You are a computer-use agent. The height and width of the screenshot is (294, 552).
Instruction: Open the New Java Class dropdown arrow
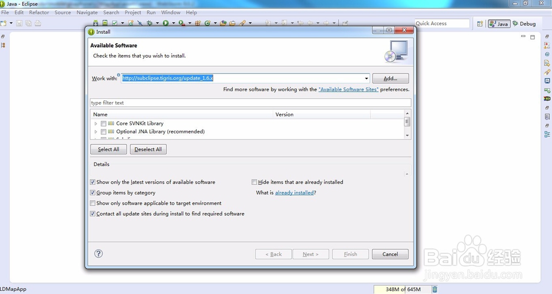pos(215,23)
